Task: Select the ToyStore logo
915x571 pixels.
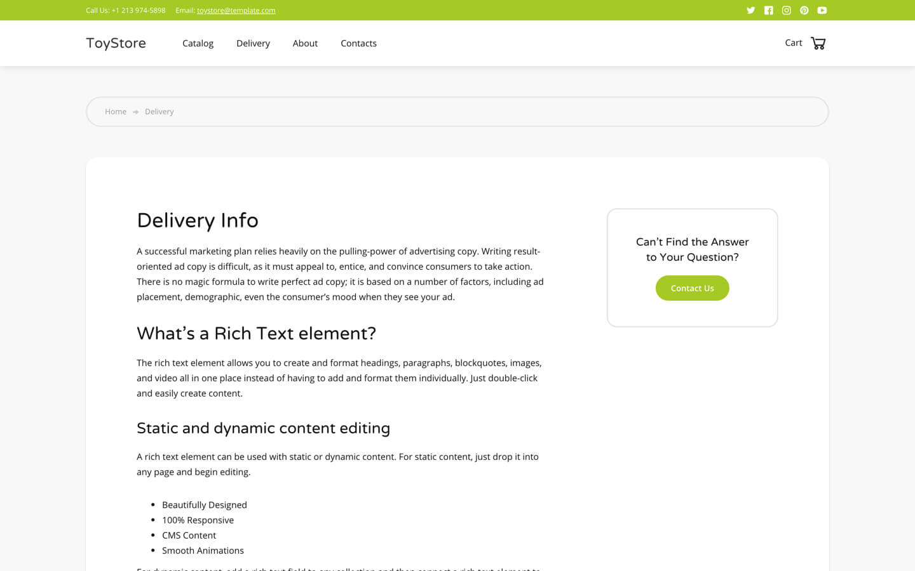Action: tap(116, 43)
